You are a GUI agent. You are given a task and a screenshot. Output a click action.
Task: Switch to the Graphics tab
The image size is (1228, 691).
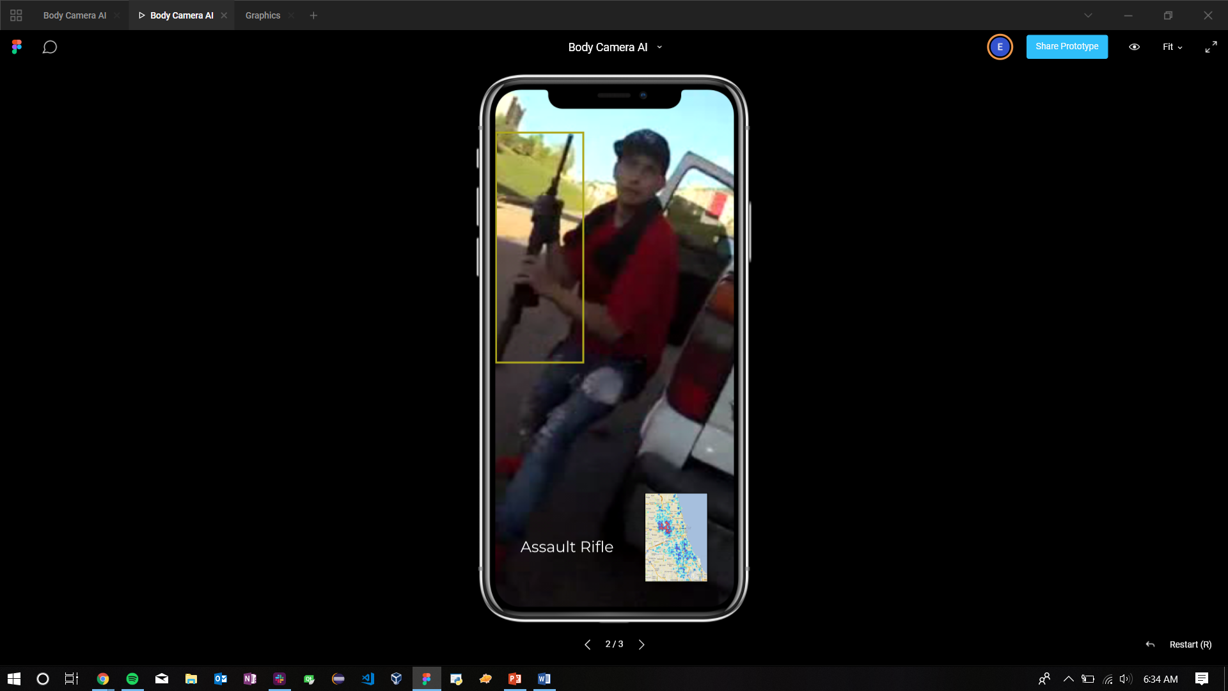(262, 15)
